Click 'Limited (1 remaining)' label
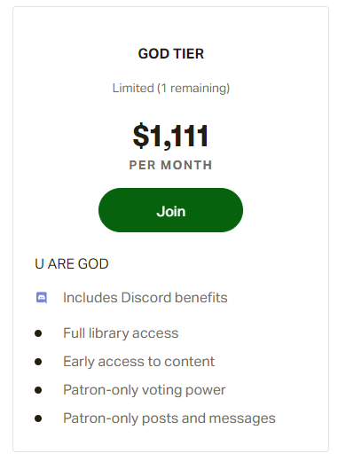This screenshot has width=346, height=469. [171, 89]
